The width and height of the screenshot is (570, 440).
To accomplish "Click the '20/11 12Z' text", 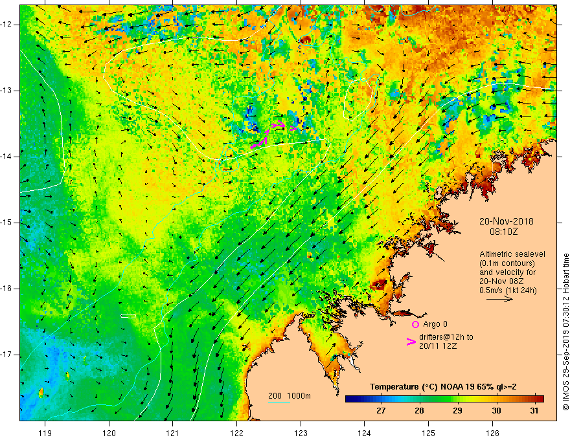I will point(438,346).
